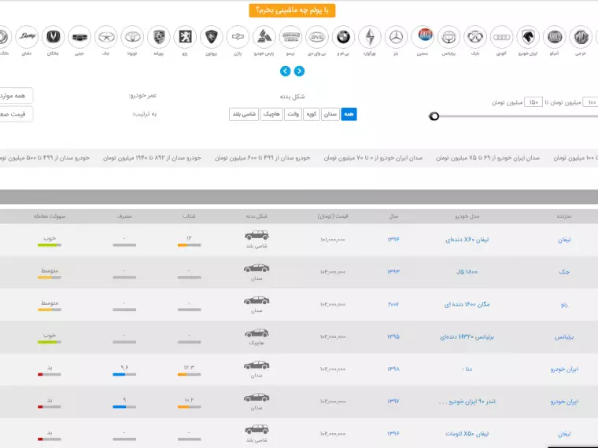Select the 'سدان' body shape filter
The width and height of the screenshot is (598, 448).
pyautogui.click(x=330, y=114)
